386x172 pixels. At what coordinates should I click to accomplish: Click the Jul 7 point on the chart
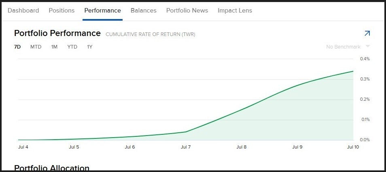[x=186, y=132]
